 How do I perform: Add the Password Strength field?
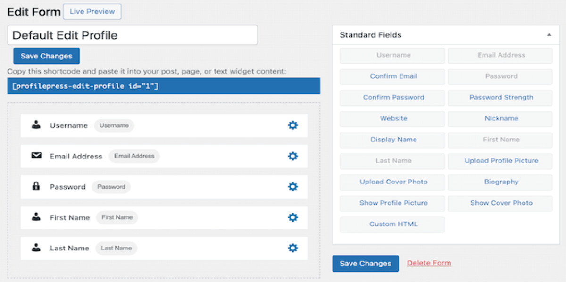(x=500, y=98)
